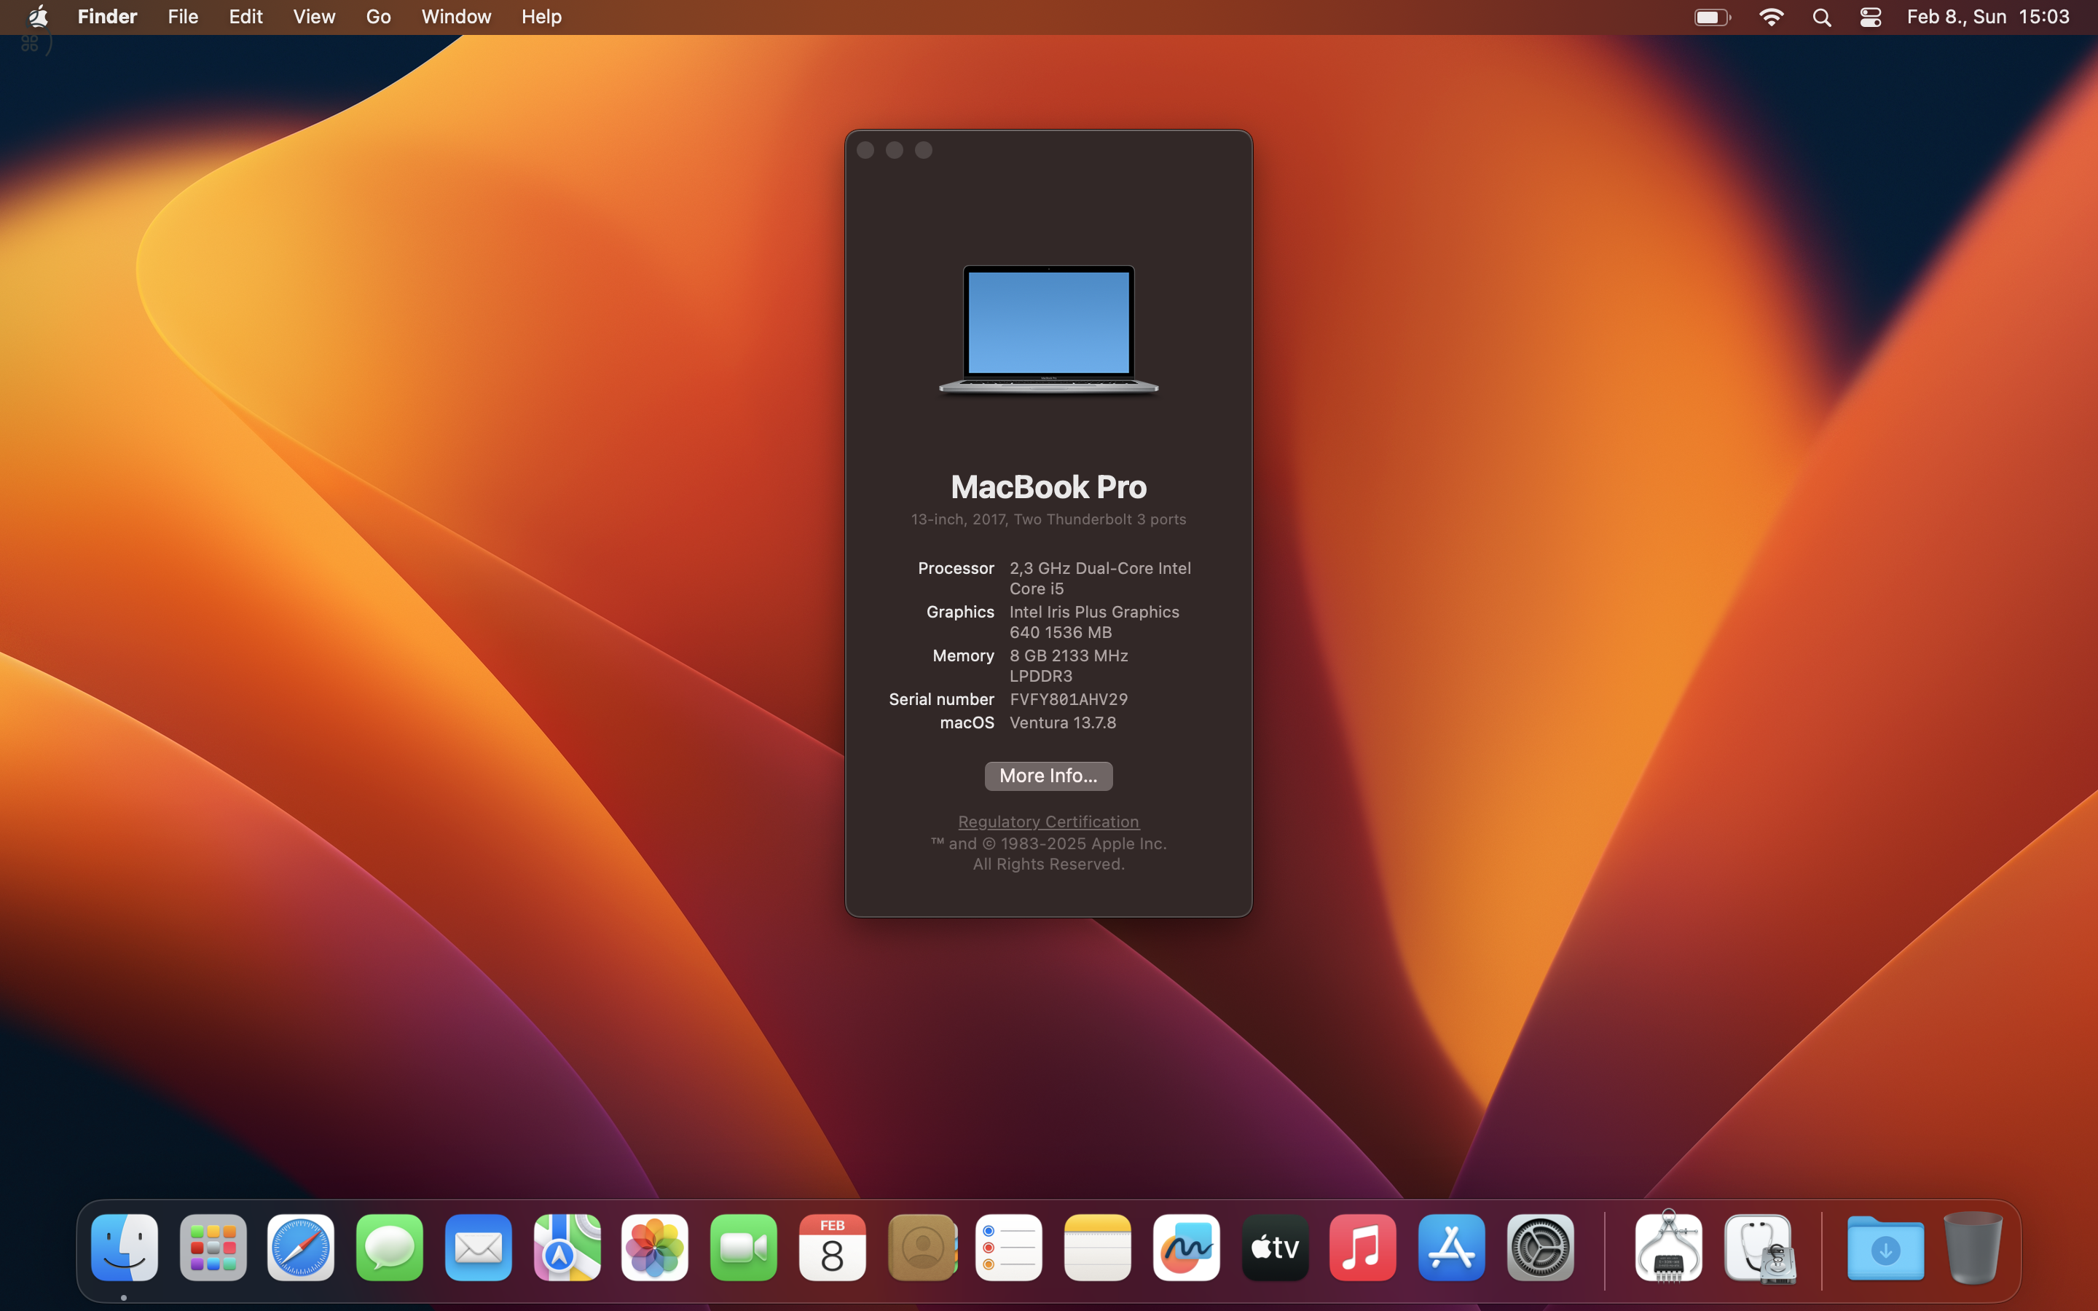
Task: Open the Regulatory Certification link
Action: pyautogui.click(x=1048, y=821)
